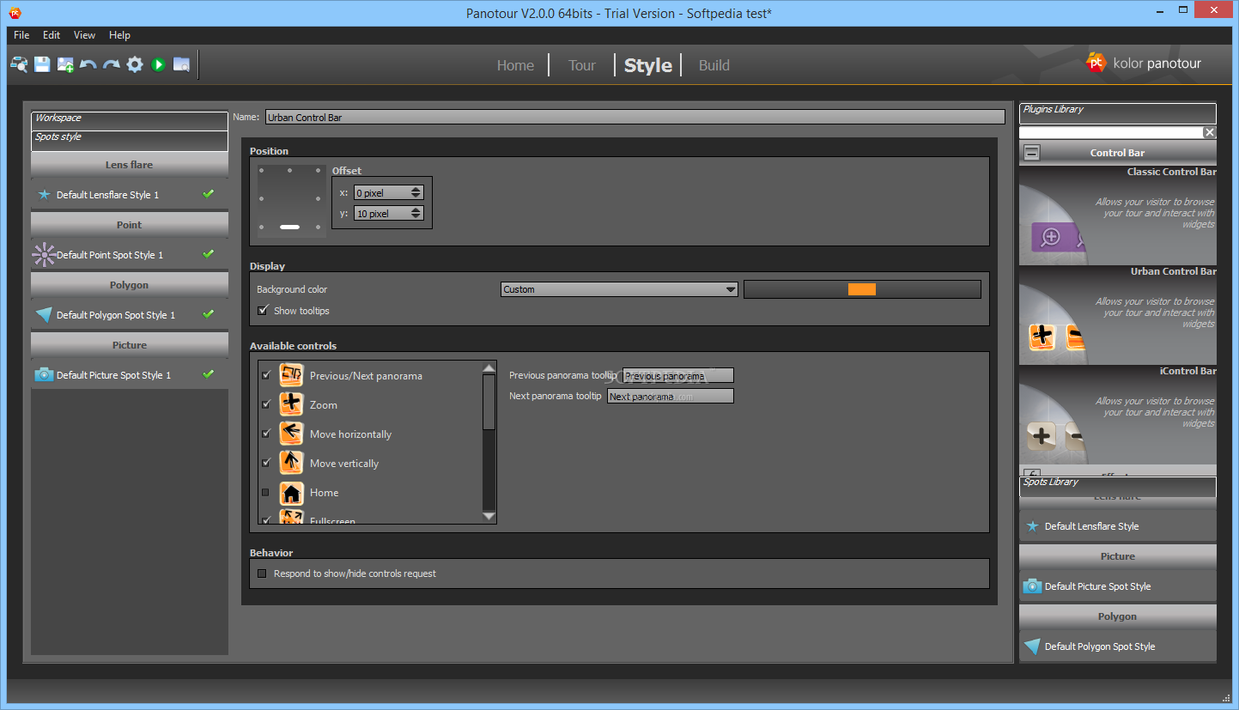Click the tour map preview toolbar icon
The image size is (1239, 710).
[19, 64]
